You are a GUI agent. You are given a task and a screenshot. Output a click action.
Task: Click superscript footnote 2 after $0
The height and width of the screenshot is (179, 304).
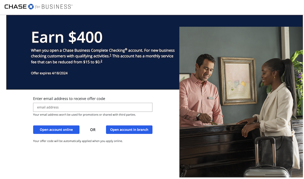pos(102,62)
